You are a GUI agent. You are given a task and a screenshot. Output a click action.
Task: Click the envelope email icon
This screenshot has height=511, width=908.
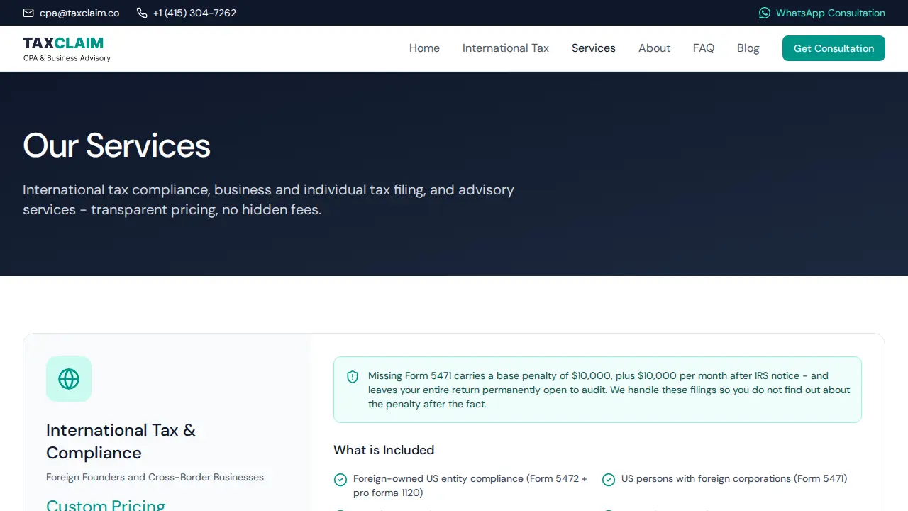pyautogui.click(x=28, y=13)
